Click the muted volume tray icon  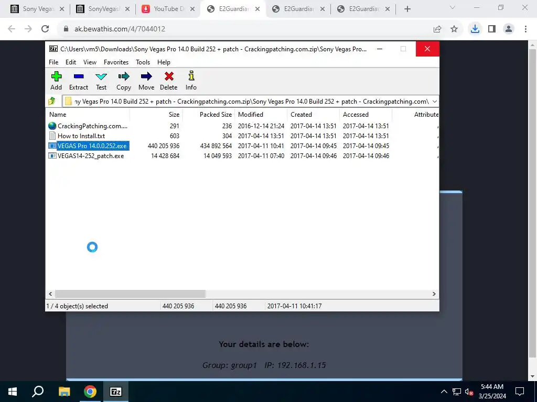pyautogui.click(x=469, y=392)
